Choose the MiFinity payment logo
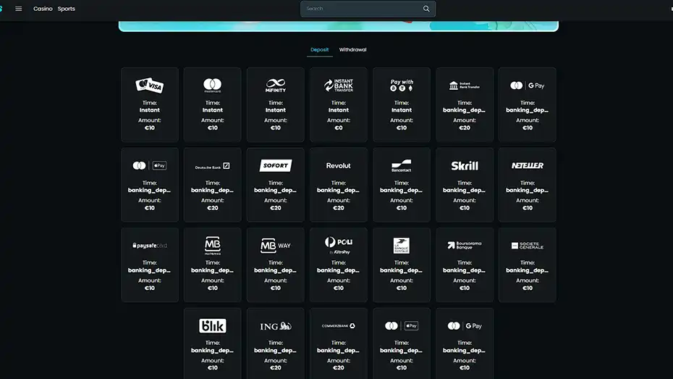The image size is (673, 379). (x=276, y=85)
